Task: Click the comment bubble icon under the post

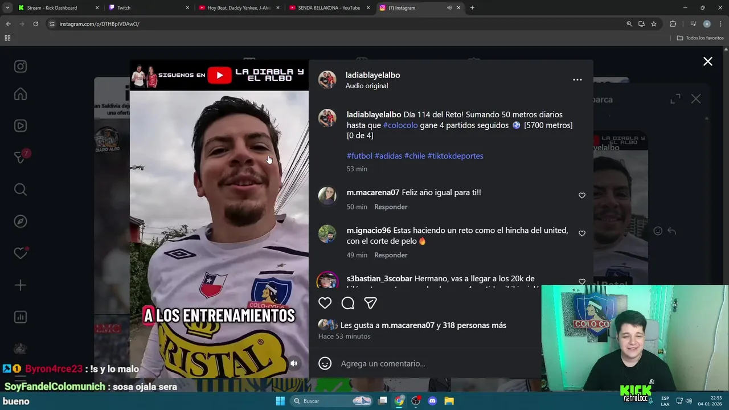Action: tap(348, 303)
